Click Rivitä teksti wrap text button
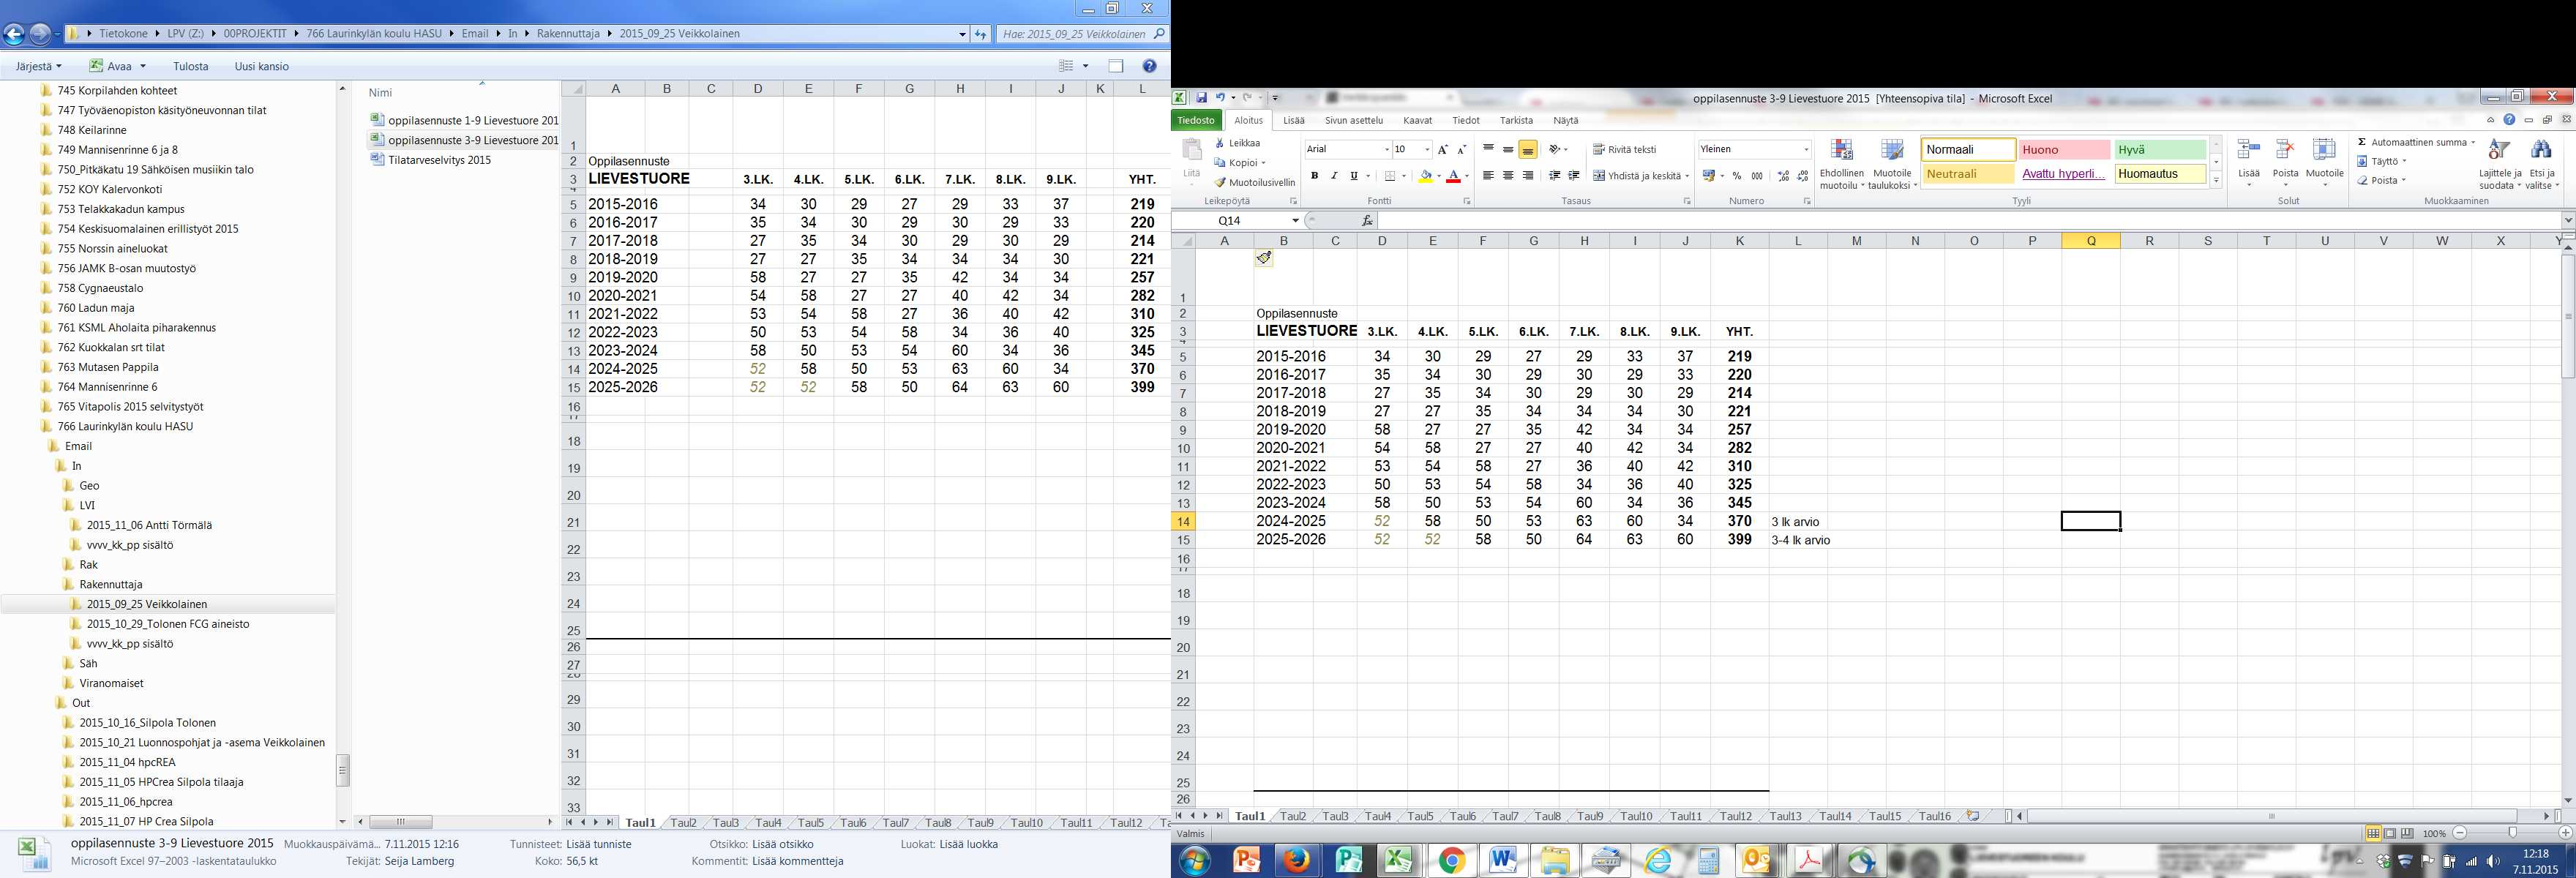Screen dimensions: 2576x878 point(1624,149)
